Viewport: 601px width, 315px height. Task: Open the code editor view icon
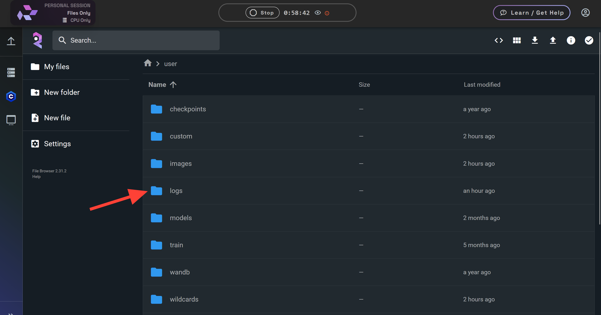499,40
